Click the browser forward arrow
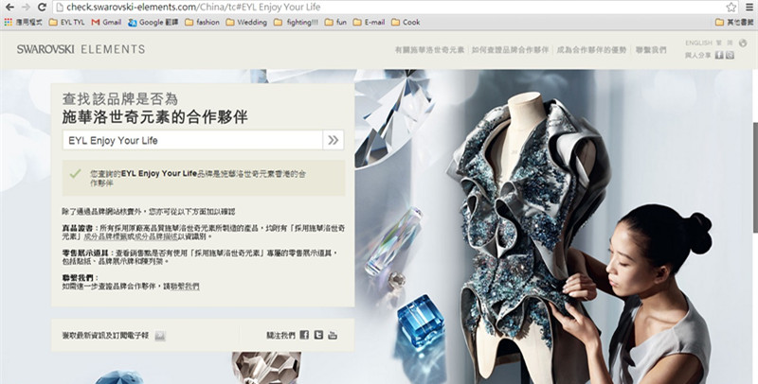This screenshot has width=758, height=384. [x=26, y=8]
